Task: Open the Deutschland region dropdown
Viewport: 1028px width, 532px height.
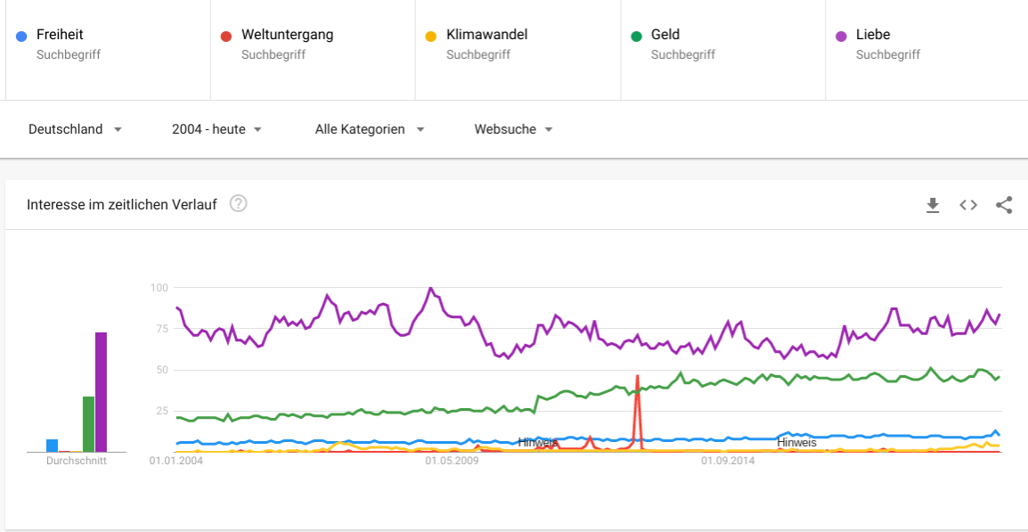Action: coord(75,129)
